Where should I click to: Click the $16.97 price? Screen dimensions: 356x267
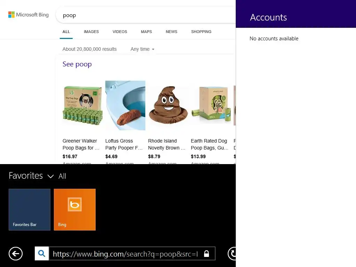coord(70,157)
